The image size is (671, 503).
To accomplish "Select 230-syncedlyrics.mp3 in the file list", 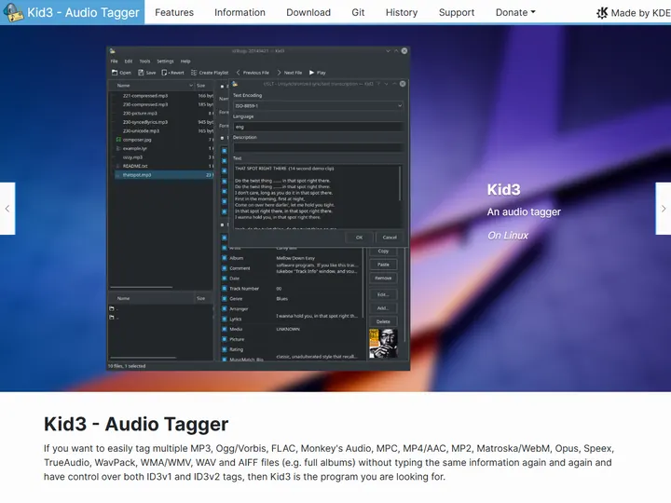I will [163, 122].
